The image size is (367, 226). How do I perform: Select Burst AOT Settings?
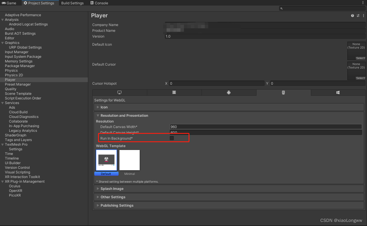tap(20, 34)
